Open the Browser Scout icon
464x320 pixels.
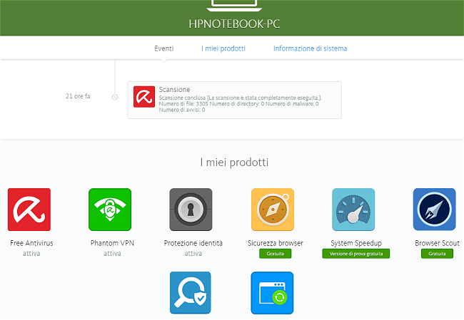coord(434,210)
